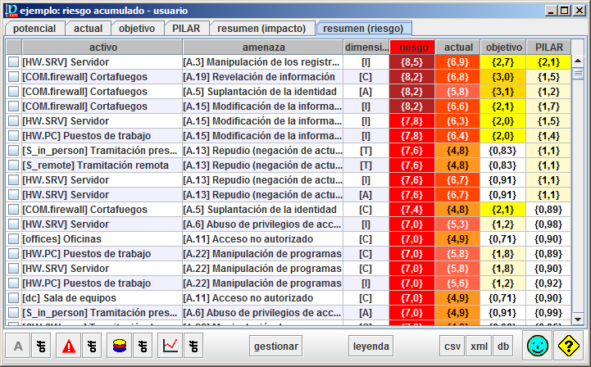Screen dimensions: 591x367
Task: Open the yellow question mark help icon
Action: [x=568, y=347]
